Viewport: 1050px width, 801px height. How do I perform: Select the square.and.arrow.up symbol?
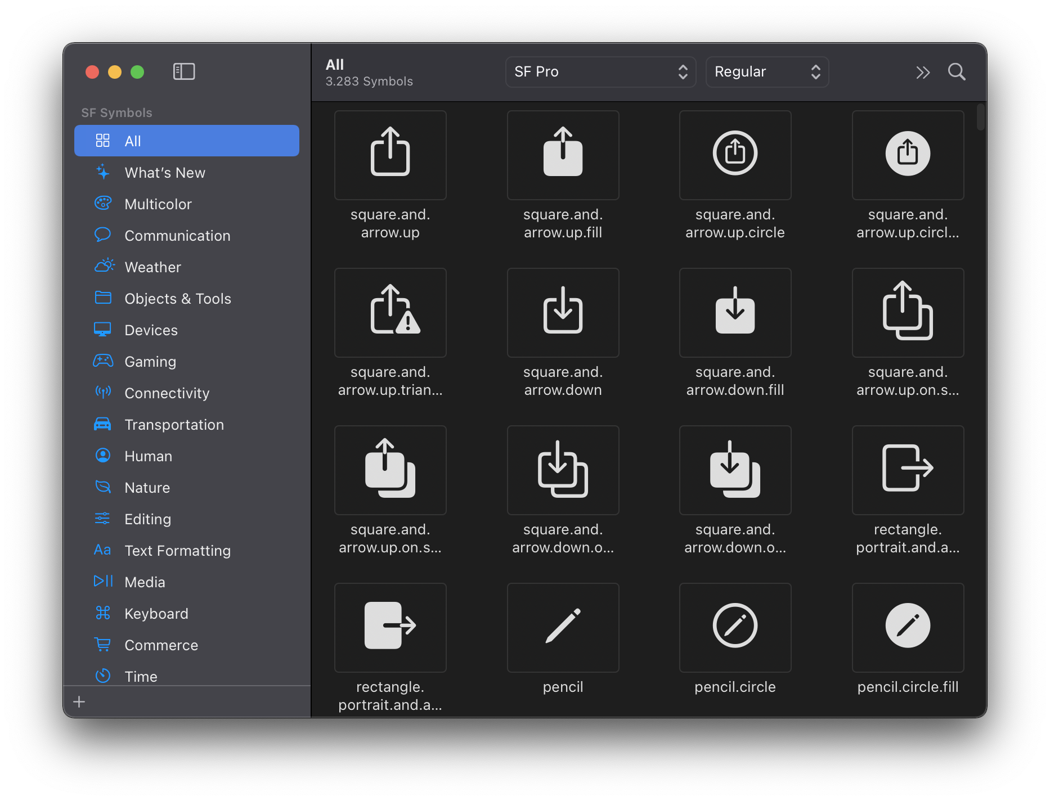tap(390, 155)
